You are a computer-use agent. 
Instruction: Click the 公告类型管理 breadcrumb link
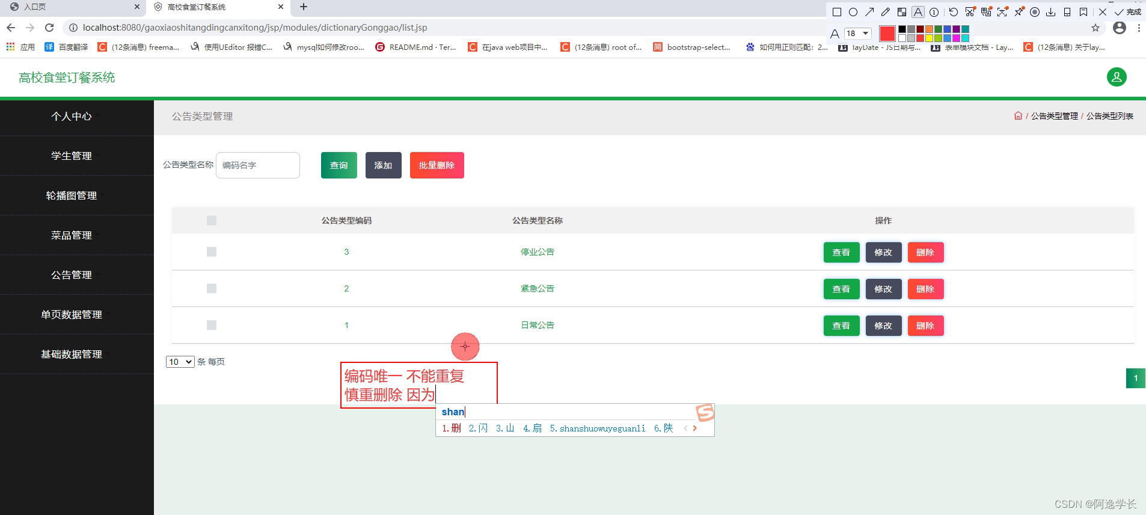(1055, 116)
